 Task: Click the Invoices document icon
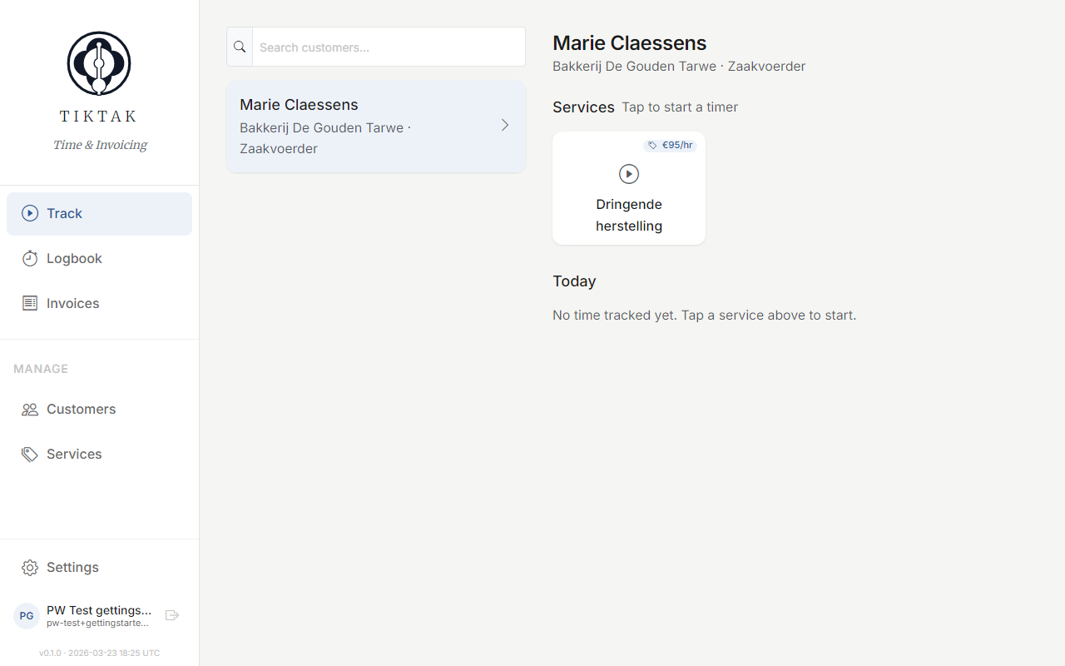[x=30, y=303]
